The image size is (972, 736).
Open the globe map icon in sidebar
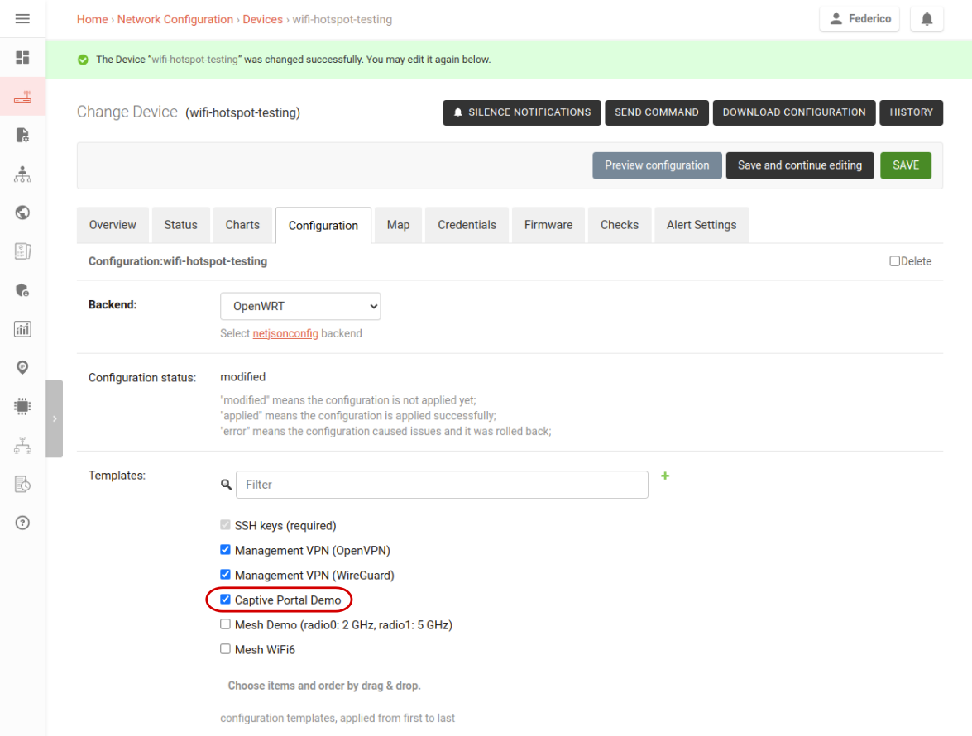(22, 213)
